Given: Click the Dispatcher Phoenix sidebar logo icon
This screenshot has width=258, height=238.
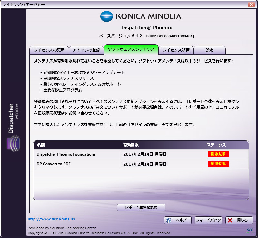Looking at the screenshot, I should click(14, 143).
